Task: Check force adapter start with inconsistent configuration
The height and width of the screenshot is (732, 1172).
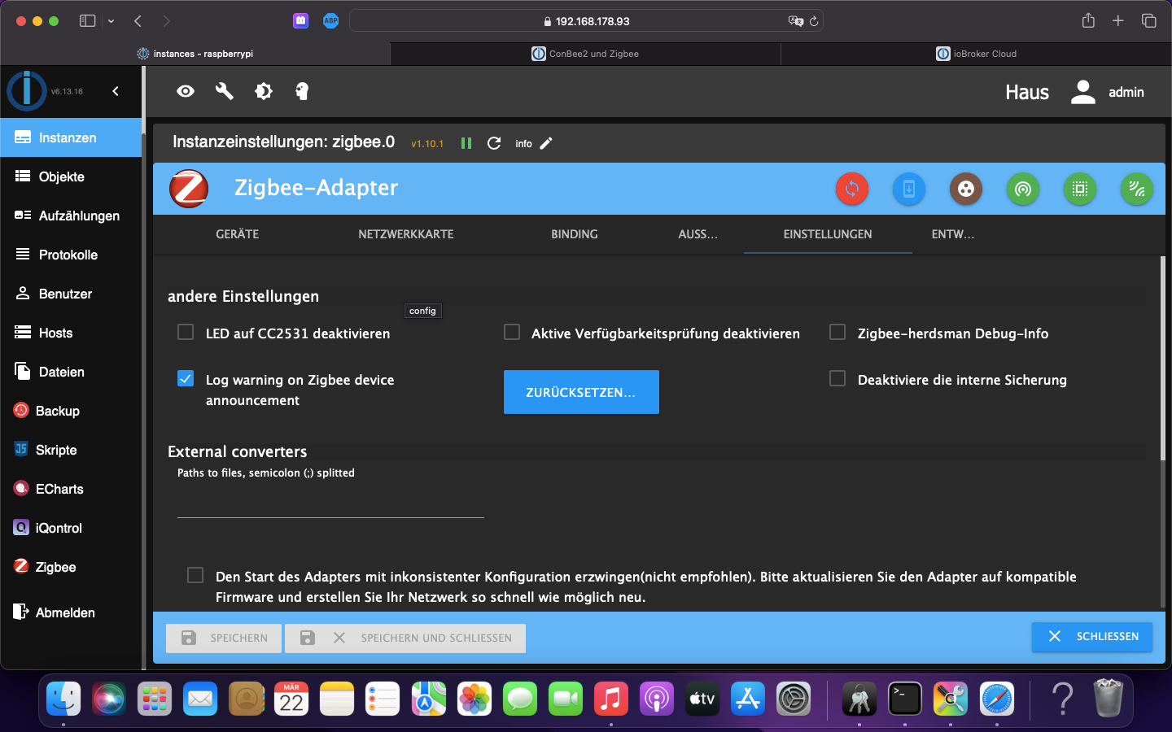Action: (x=195, y=575)
